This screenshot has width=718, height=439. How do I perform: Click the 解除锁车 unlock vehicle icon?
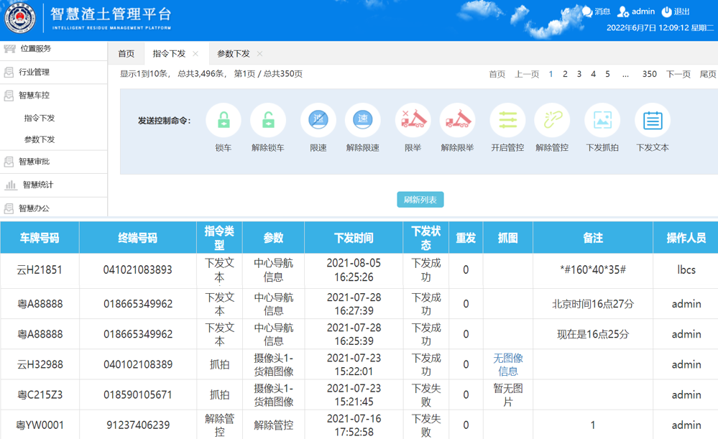[267, 120]
